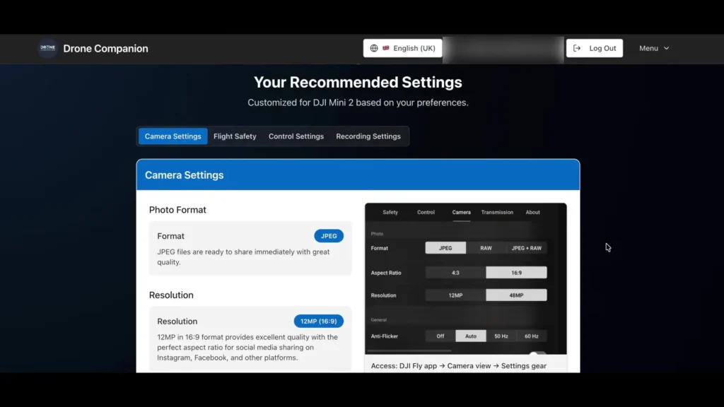The image size is (724, 407).
Task: Select 48MP resolution option
Action: click(x=516, y=295)
